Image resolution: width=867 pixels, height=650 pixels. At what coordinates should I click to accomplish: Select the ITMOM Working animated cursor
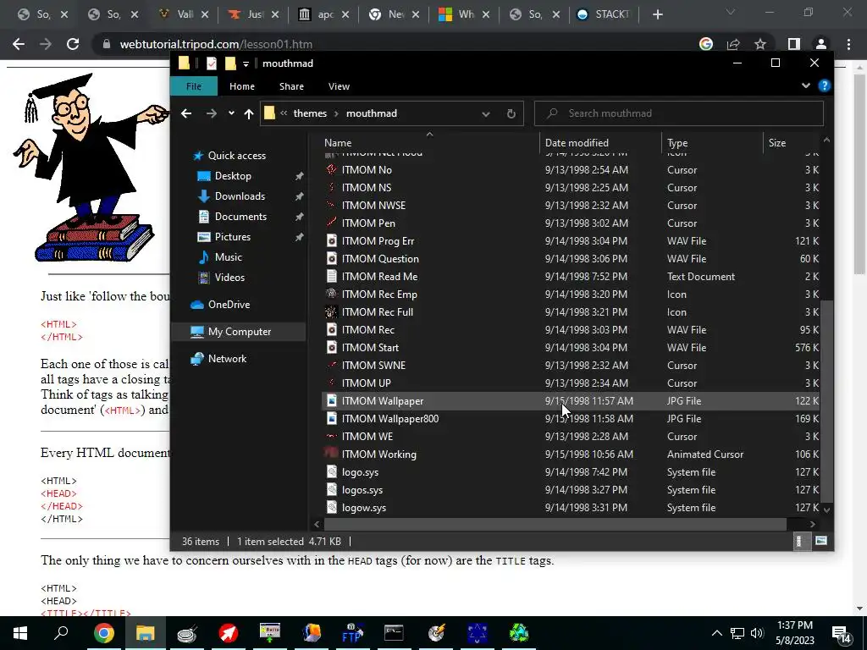570,454
